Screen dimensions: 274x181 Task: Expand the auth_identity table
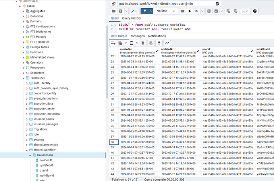click(27, 83)
